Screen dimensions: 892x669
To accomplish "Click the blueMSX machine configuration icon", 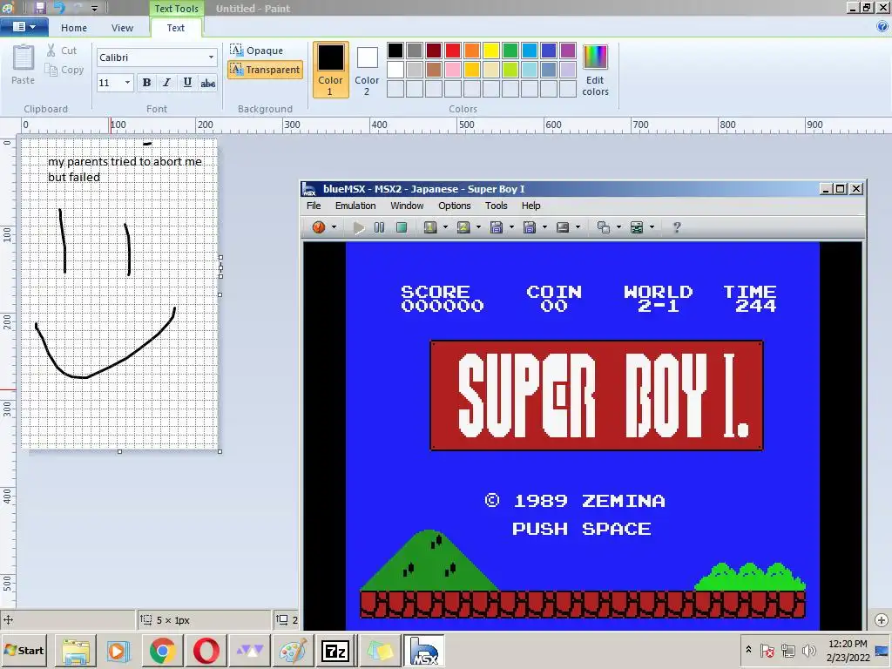I will (637, 227).
